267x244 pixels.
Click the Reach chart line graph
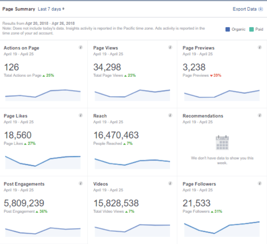(x=132, y=162)
